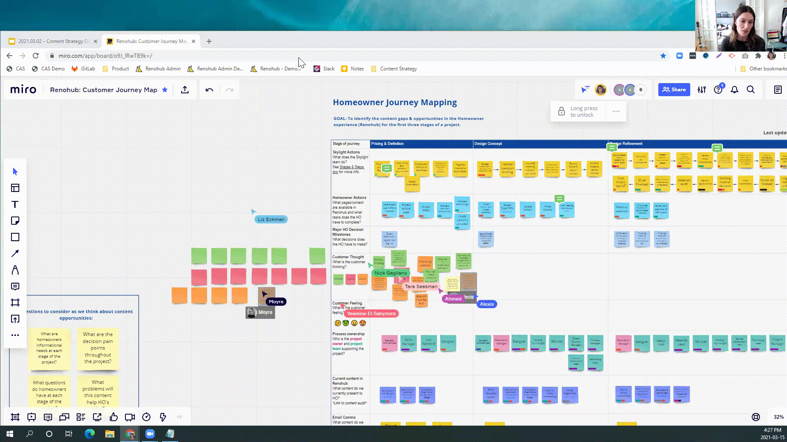Open the collaborator count '6' list
This screenshot has width=787, height=442.
[641, 90]
